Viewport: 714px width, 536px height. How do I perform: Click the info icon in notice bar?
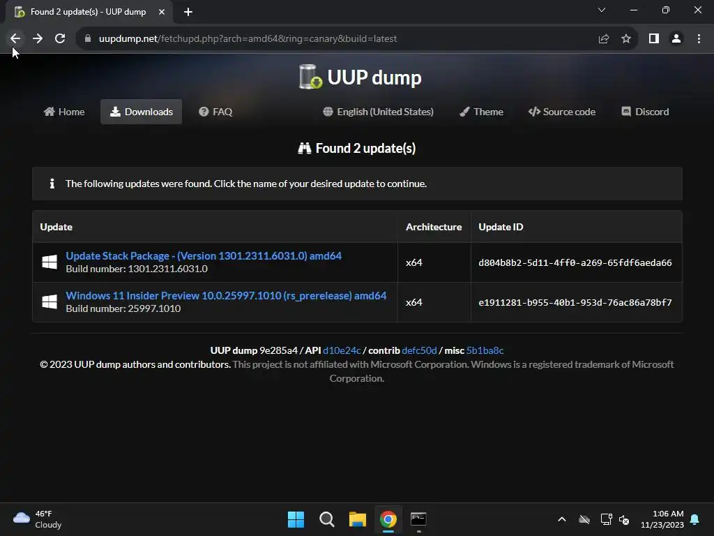[x=52, y=184]
